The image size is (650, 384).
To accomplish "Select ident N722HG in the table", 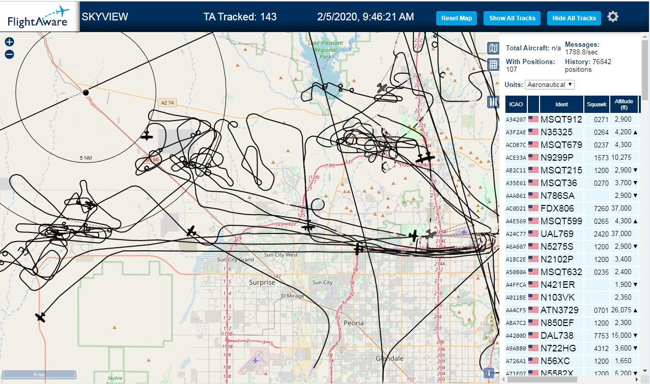I will (558, 348).
